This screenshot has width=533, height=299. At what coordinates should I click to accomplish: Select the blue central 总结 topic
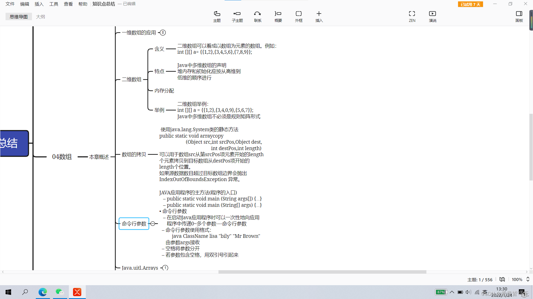pyautogui.click(x=14, y=143)
